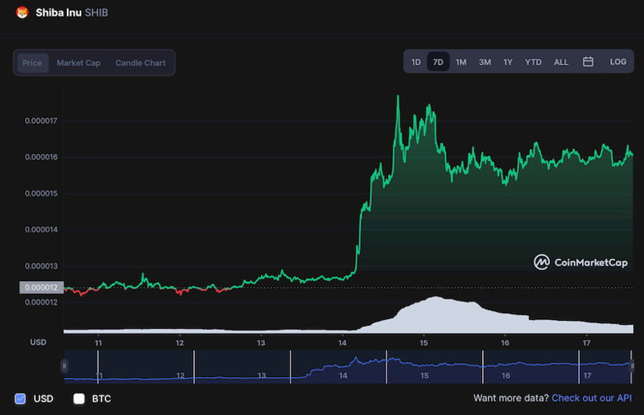Click the x-axis date label 13
This screenshot has width=644, height=415.
pyautogui.click(x=261, y=342)
